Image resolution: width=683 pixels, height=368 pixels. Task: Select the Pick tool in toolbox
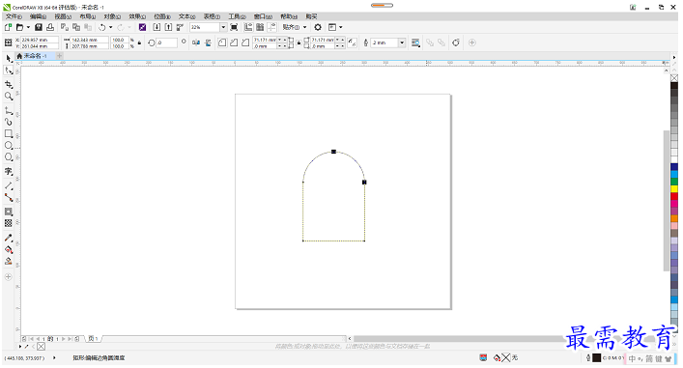[x=9, y=58]
